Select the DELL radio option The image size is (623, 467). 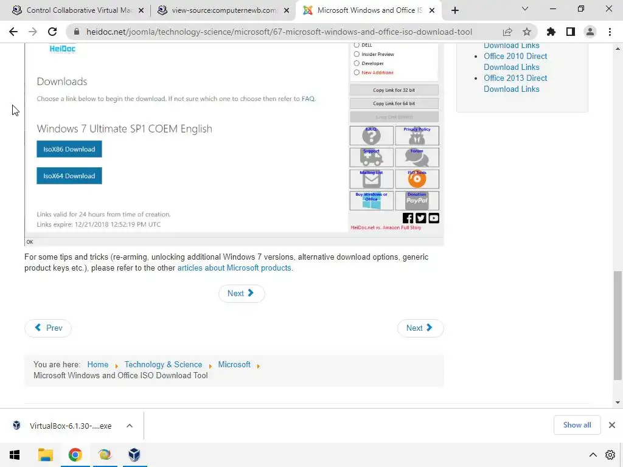357,45
